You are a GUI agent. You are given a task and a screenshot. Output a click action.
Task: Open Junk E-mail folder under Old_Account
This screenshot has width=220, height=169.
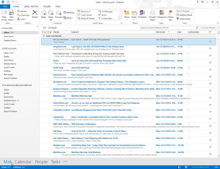(9, 67)
